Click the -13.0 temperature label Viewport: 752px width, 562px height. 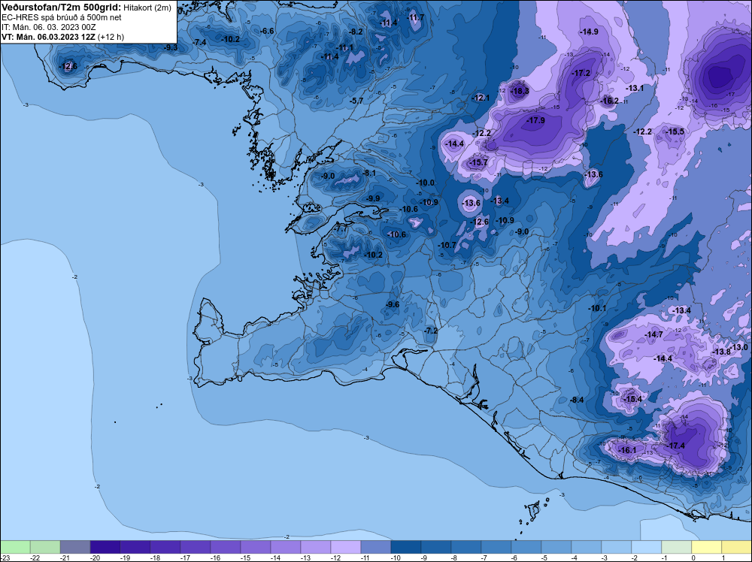click(x=739, y=347)
